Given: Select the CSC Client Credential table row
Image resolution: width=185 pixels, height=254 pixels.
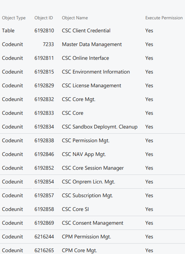Looking at the screenshot, I should coord(93,30).
